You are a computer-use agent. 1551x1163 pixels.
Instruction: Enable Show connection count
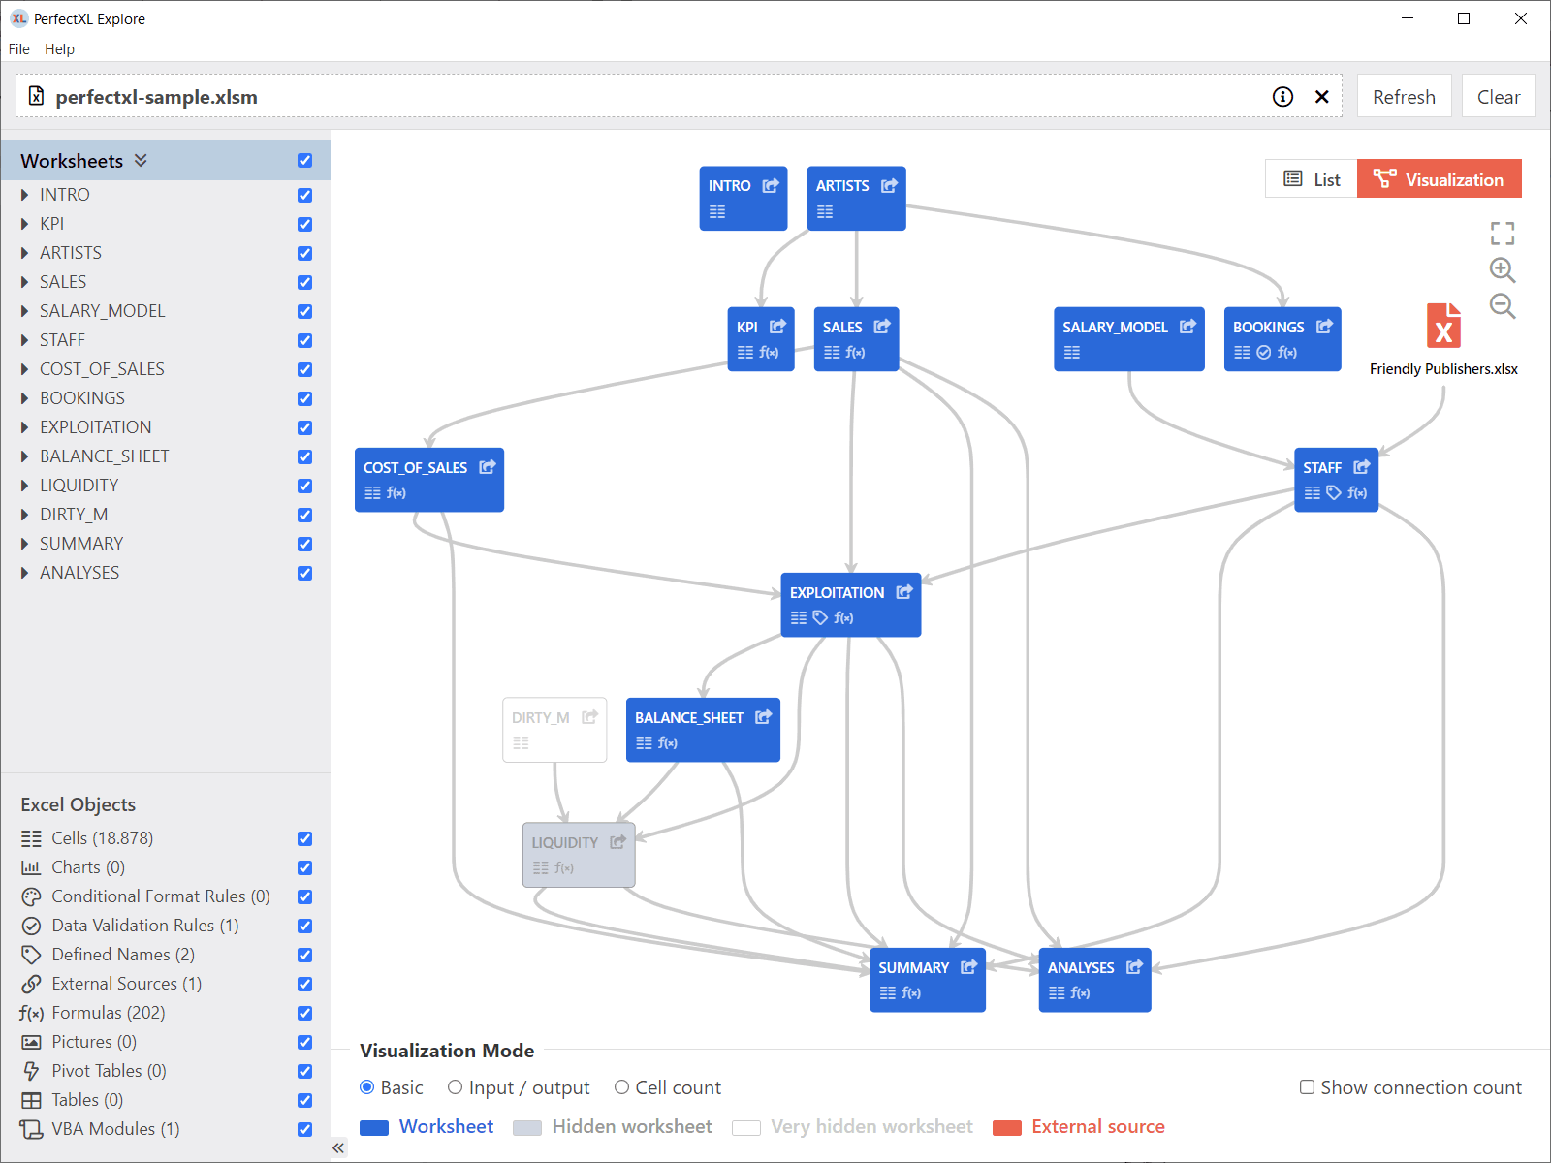1307,1087
